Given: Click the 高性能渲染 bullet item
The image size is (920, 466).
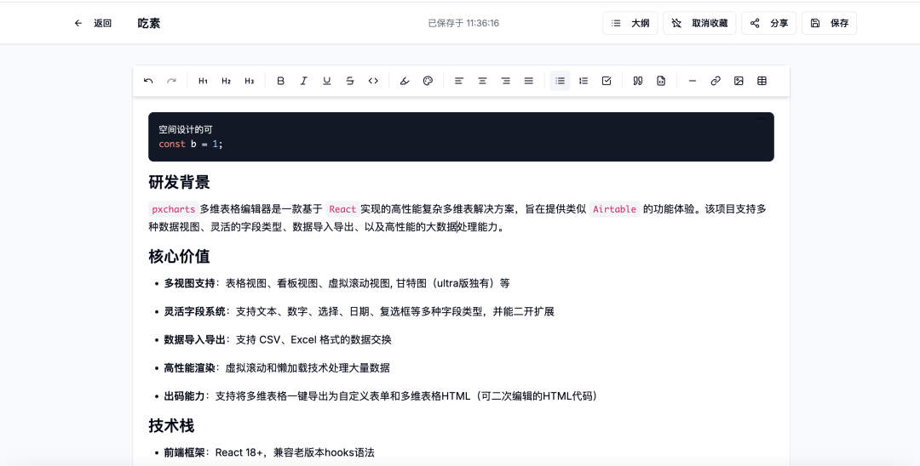Looking at the screenshot, I should pos(277,367).
